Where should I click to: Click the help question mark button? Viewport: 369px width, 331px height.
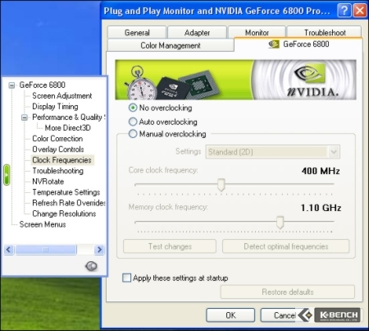tap(344, 11)
